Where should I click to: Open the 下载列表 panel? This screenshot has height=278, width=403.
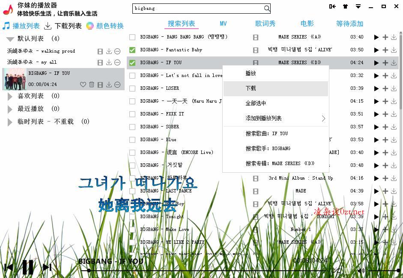coord(63,26)
